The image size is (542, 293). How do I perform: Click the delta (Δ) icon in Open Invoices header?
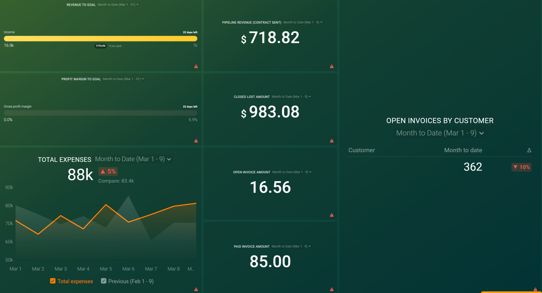pyautogui.click(x=530, y=150)
